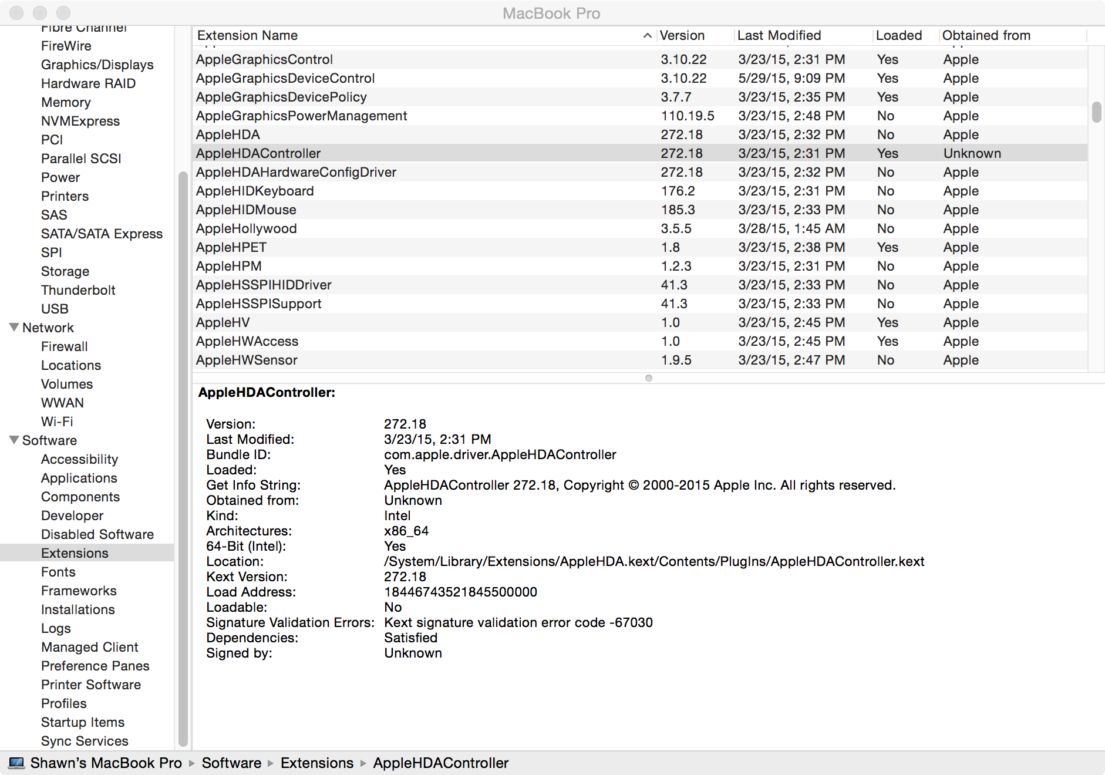The width and height of the screenshot is (1105, 775).
Task: Open Storage in the sidebar
Action: pos(65,271)
